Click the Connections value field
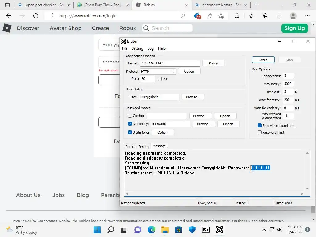The height and width of the screenshot is (237, 316). pyautogui.click(x=288, y=76)
